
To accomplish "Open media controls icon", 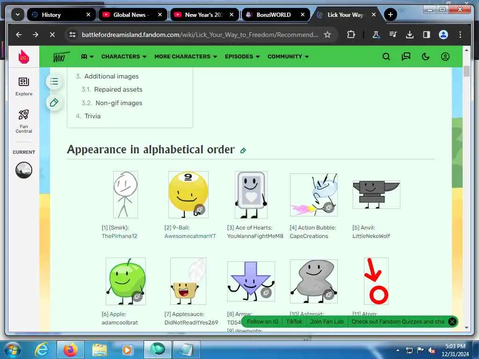I will [393, 35].
